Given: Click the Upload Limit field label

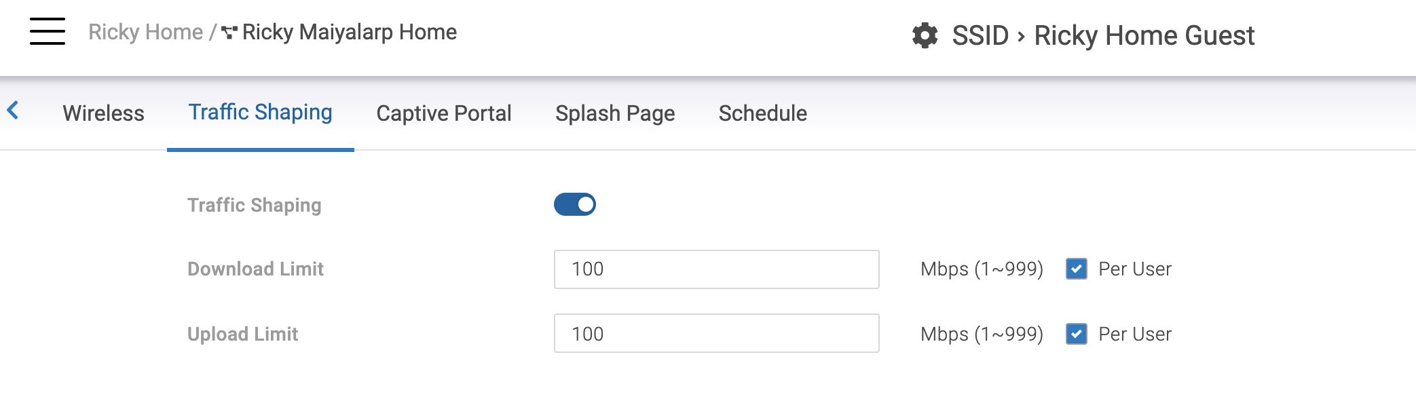Looking at the screenshot, I should [243, 334].
